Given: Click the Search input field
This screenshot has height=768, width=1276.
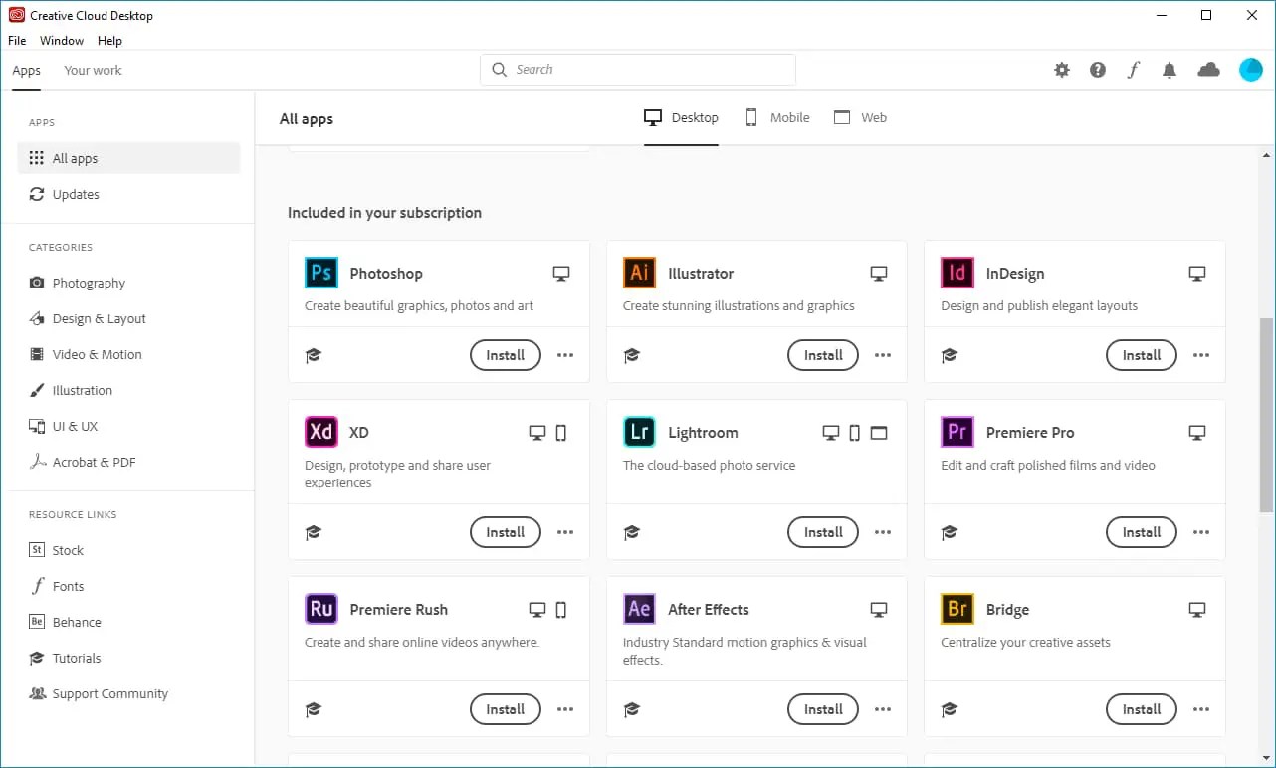Looking at the screenshot, I should 638,70.
